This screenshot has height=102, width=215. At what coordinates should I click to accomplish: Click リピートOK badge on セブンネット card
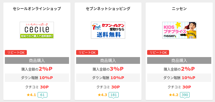87,53
